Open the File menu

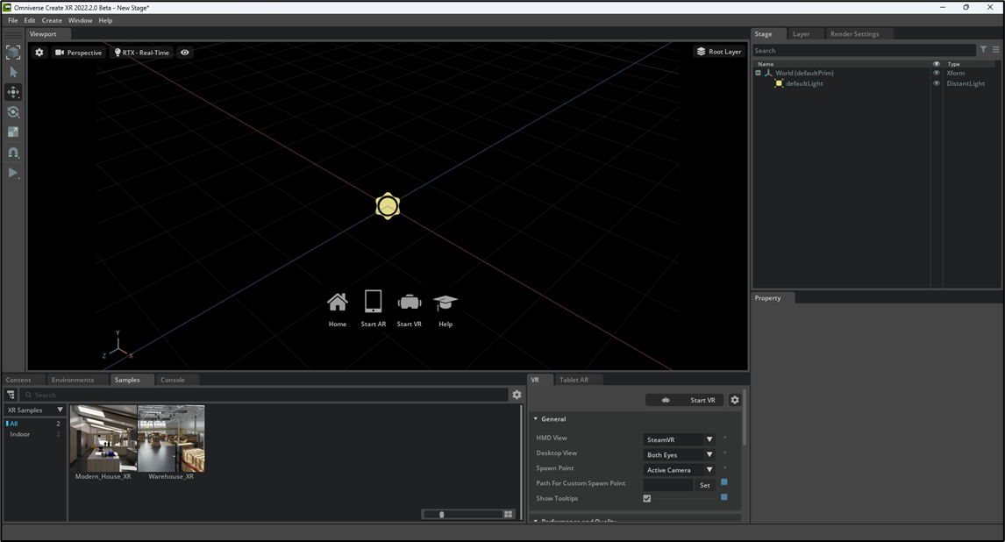tap(13, 20)
